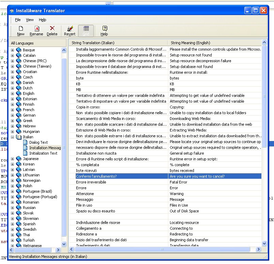Click the Installation Messages page icon
Viewport: 274px width, 264px height.
(25, 148)
